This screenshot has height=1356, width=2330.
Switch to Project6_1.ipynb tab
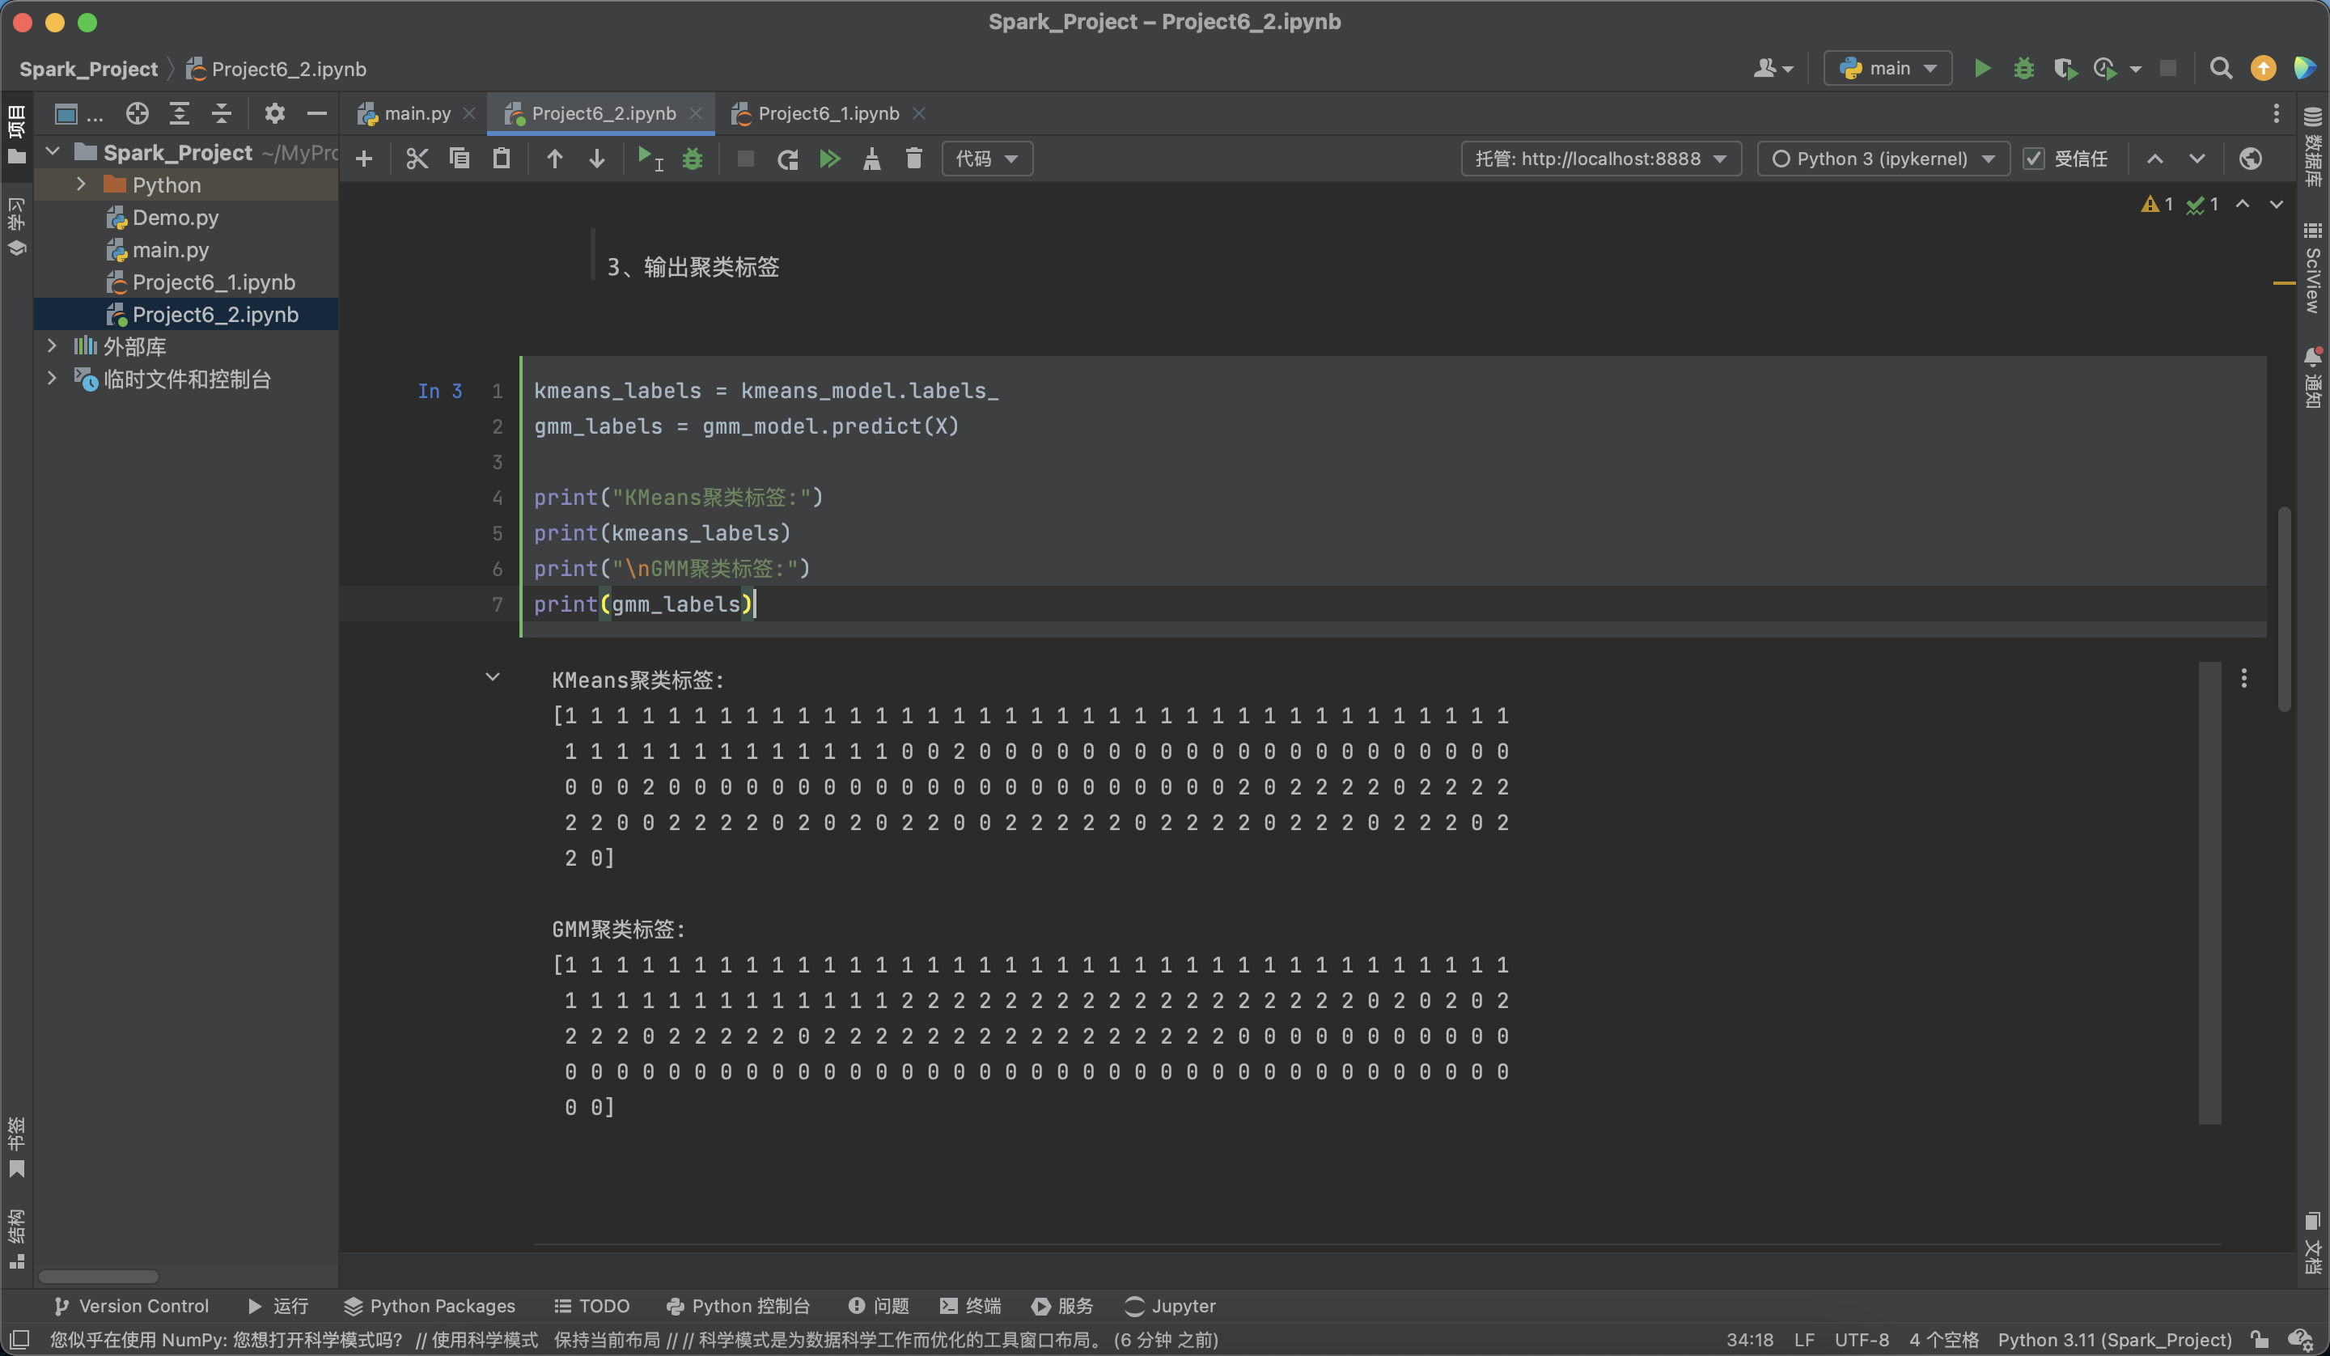828,112
